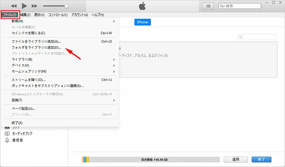Click the オーディオブック book icon in sidebar
The width and height of the screenshot is (285, 167).
[x=7, y=134]
